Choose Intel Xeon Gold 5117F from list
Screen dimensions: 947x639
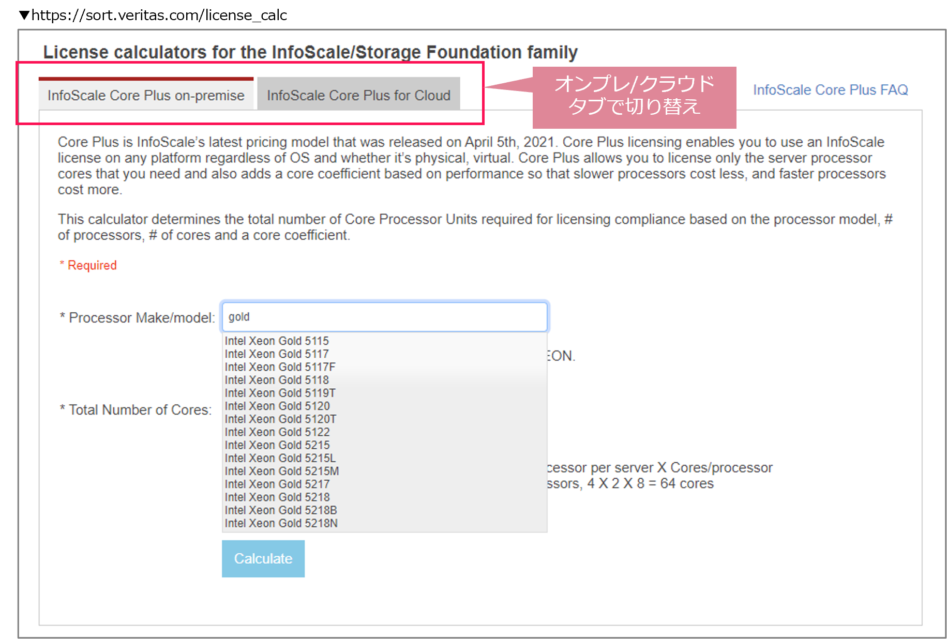(x=385, y=367)
